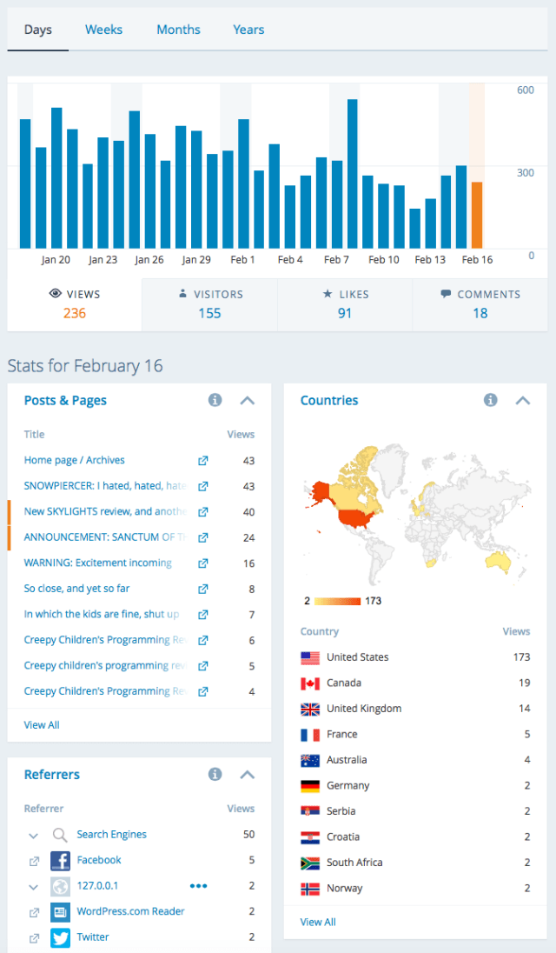Select the Views stat tab
556x953 pixels.
click(75, 304)
